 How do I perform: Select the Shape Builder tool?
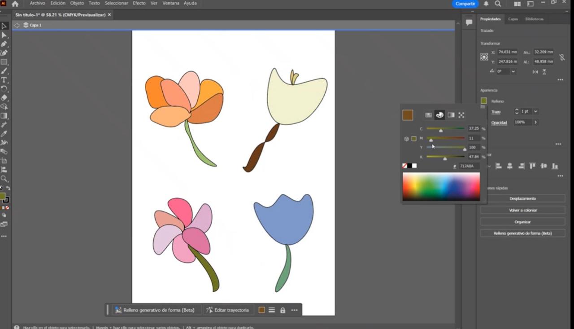tap(4, 107)
